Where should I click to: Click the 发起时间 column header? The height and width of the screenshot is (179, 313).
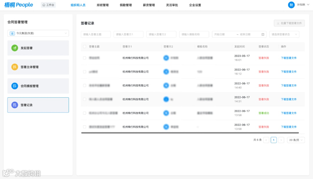pyautogui.click(x=239, y=47)
